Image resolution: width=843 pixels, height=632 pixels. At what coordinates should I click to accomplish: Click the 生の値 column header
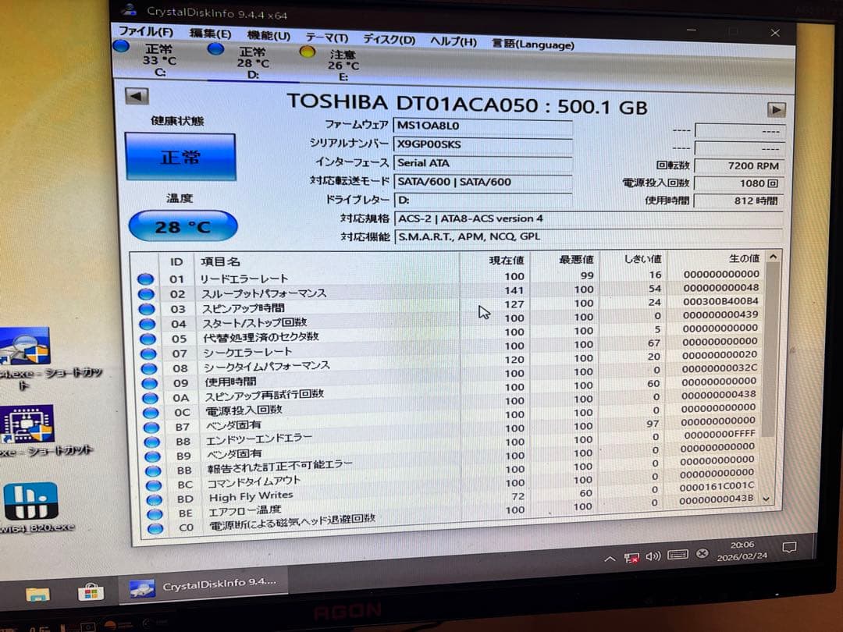pos(715,258)
